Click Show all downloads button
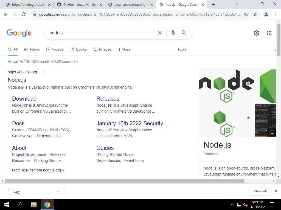 pyautogui.click(x=260, y=191)
